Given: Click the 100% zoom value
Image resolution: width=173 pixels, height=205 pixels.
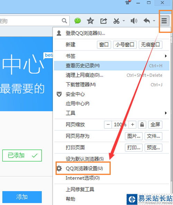Looking at the screenshot, I should click(120, 124).
